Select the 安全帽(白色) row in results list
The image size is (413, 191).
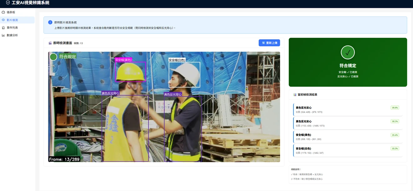[x=348, y=150]
